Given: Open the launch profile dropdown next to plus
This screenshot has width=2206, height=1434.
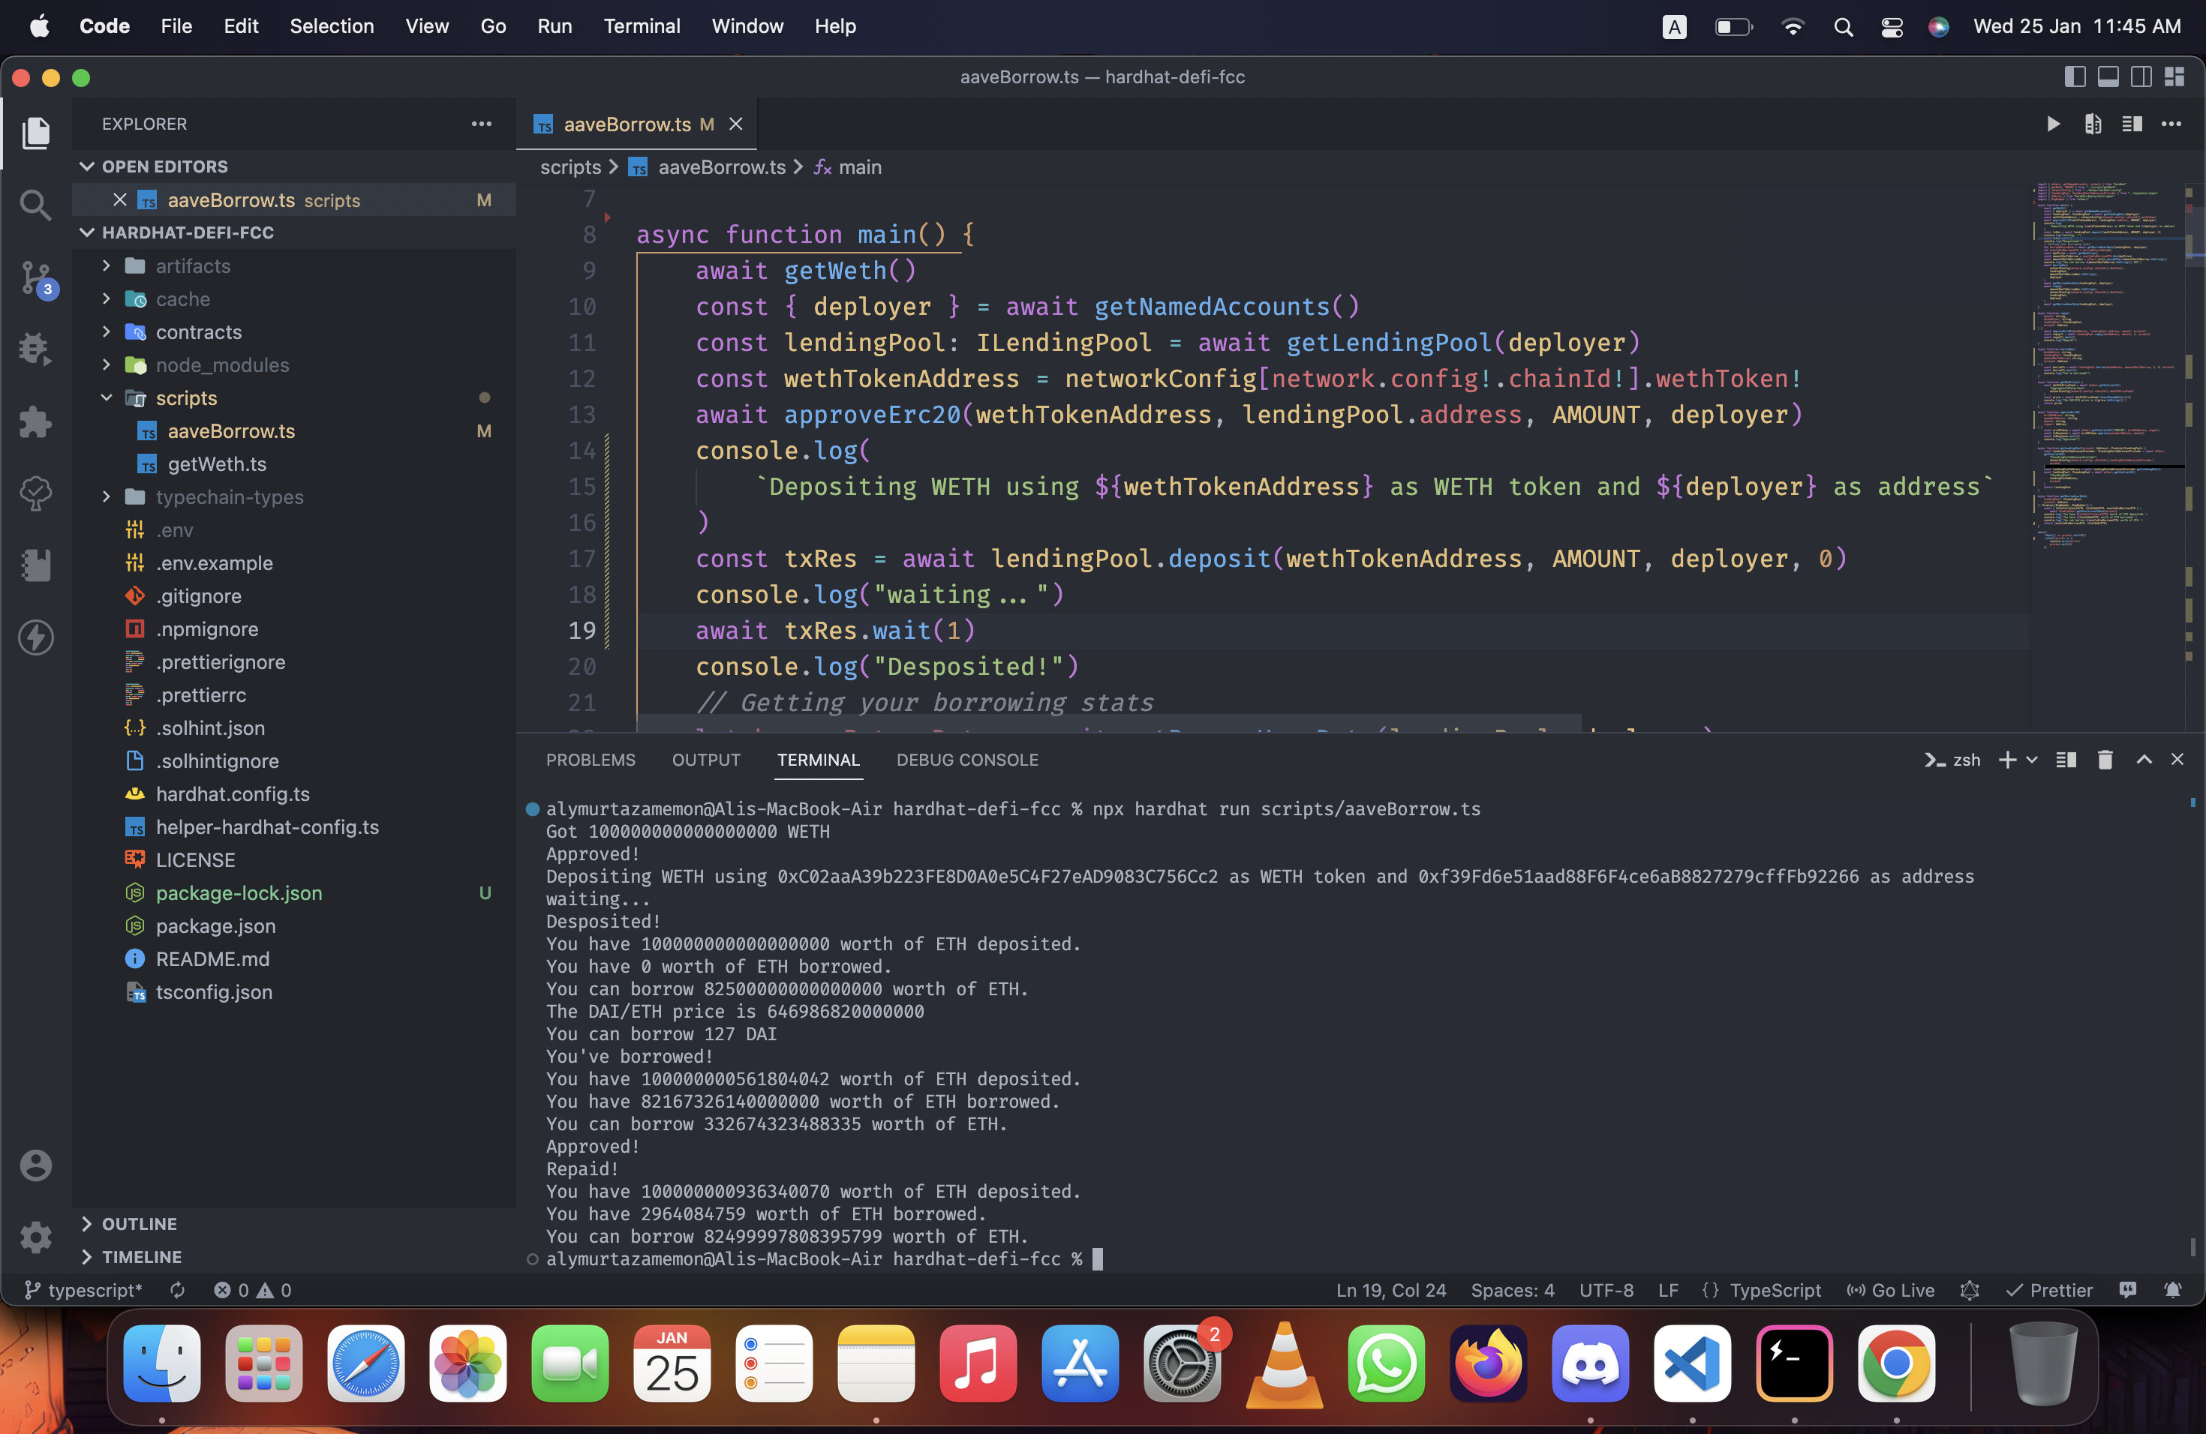Looking at the screenshot, I should coord(2032,760).
